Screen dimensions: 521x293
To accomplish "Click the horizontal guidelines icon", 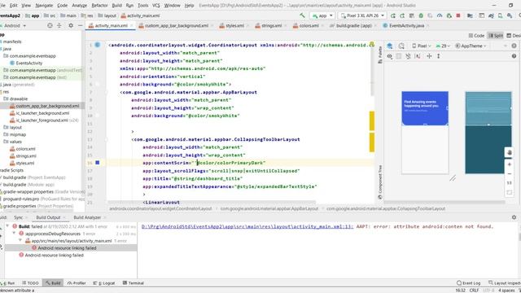I will pos(429,56).
